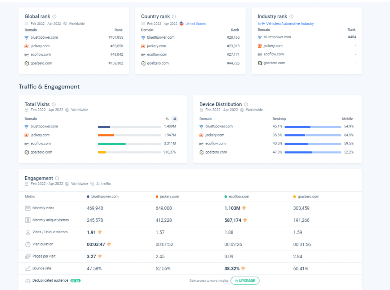Click the info icon beside Global rank
390x290 pixels.
pyautogui.click(x=55, y=17)
